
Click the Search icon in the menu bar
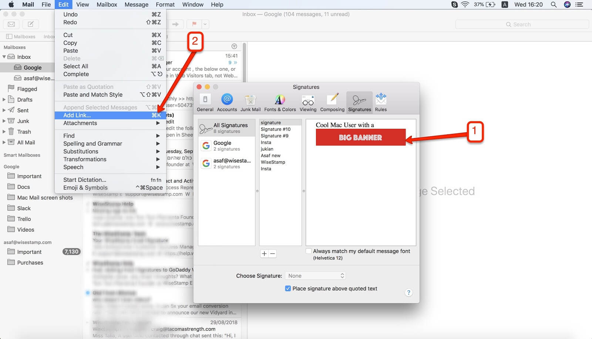click(554, 5)
